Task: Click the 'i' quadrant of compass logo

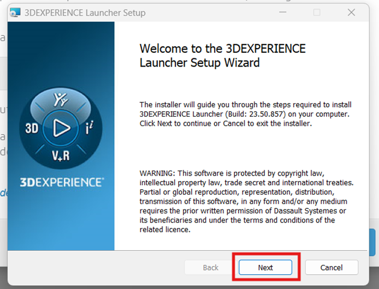Action: coord(89,128)
